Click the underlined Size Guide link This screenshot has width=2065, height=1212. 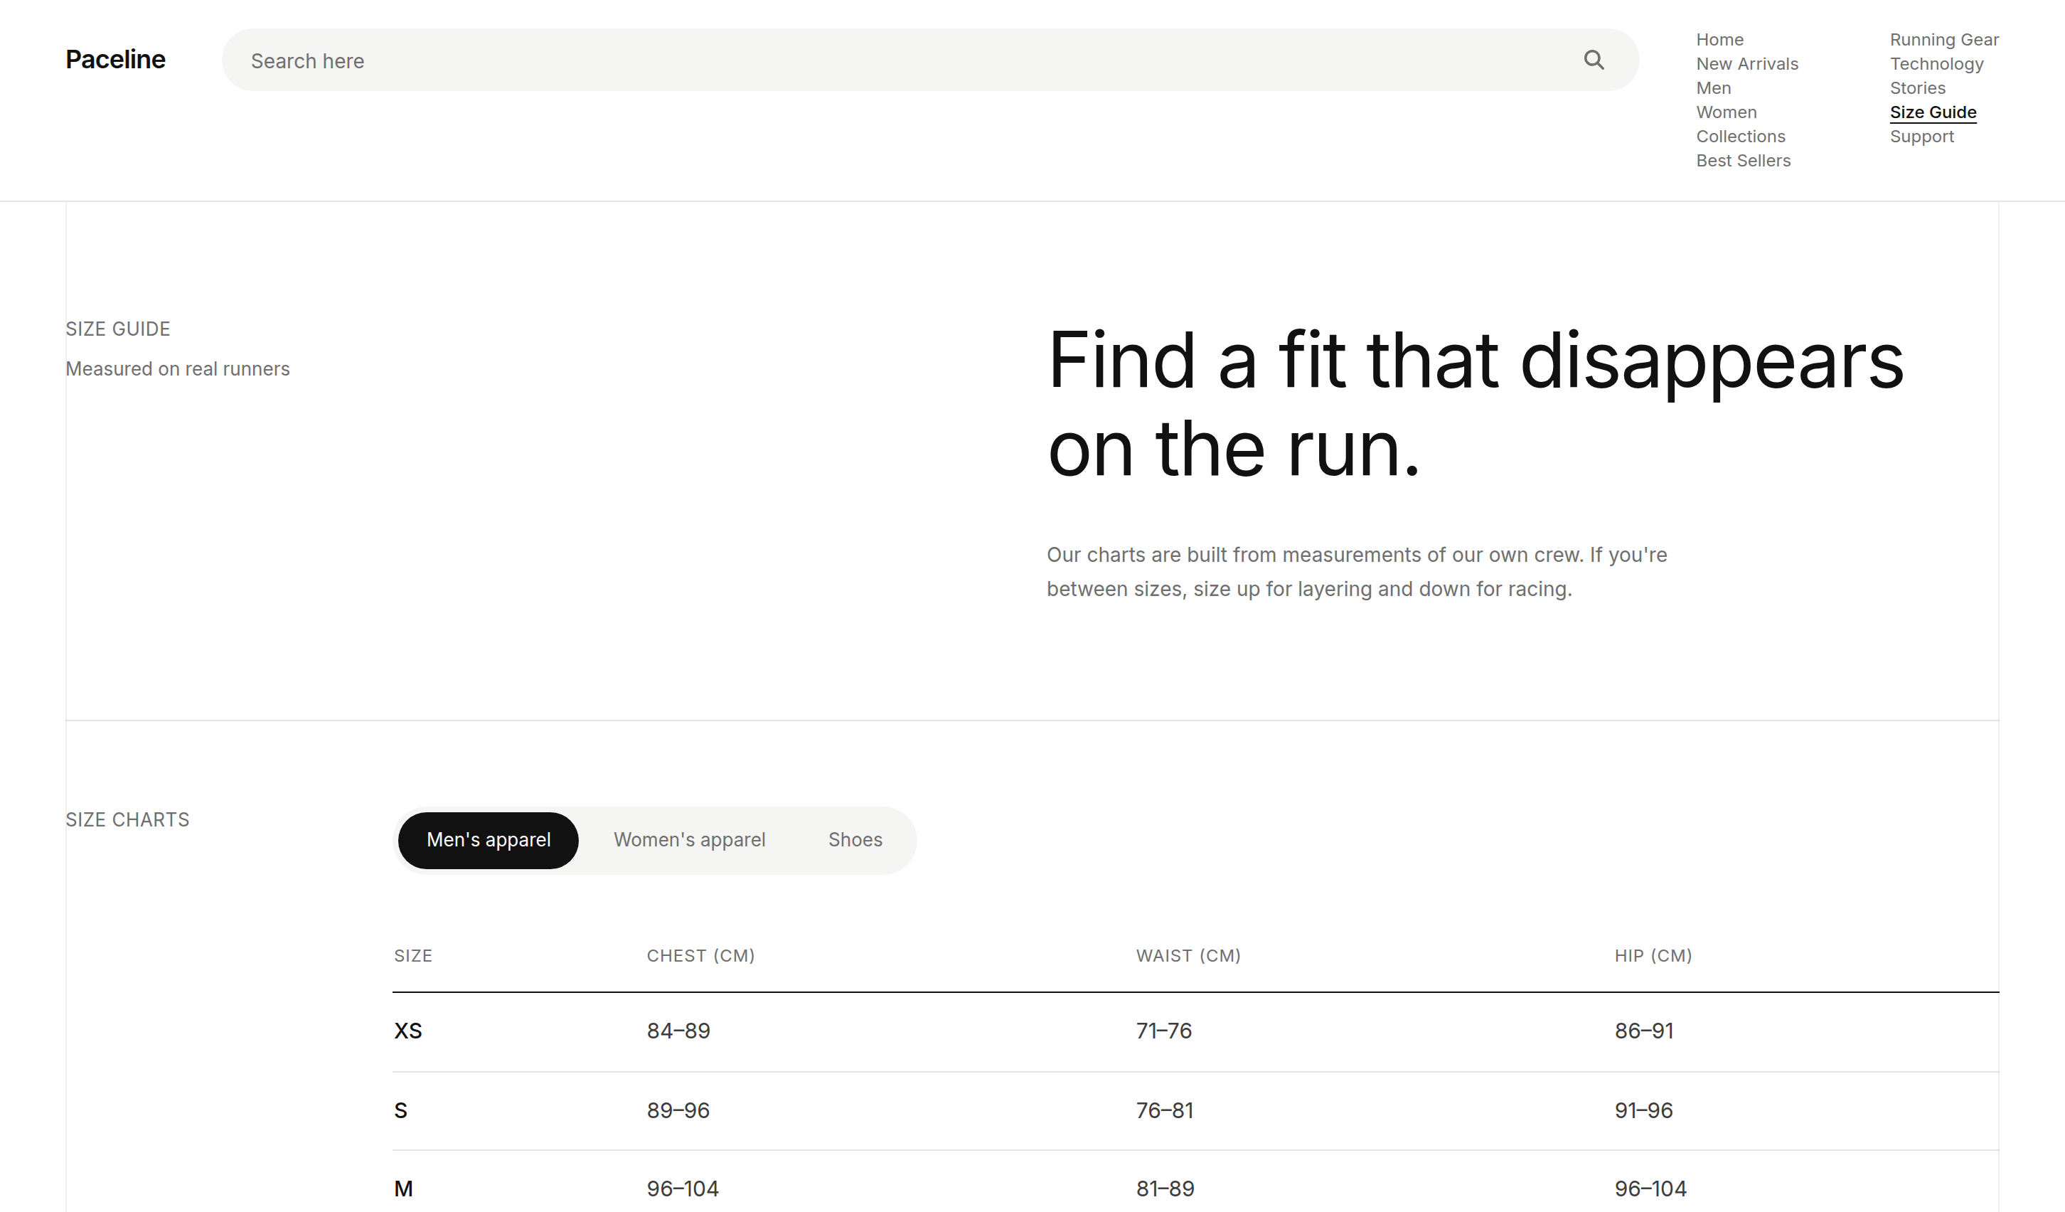coord(1933,112)
